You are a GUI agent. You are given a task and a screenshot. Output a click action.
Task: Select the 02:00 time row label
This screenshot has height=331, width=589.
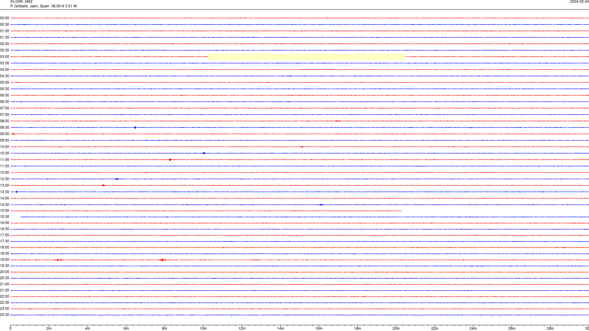click(5, 44)
